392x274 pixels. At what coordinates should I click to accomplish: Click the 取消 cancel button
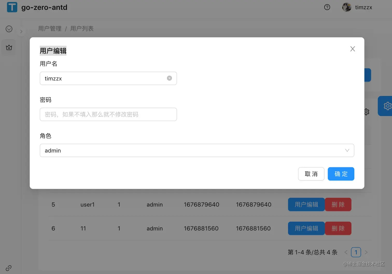tap(311, 174)
